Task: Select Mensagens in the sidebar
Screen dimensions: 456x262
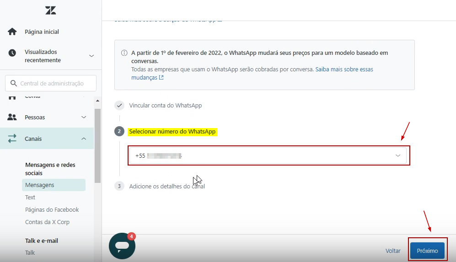Action: coord(40,185)
